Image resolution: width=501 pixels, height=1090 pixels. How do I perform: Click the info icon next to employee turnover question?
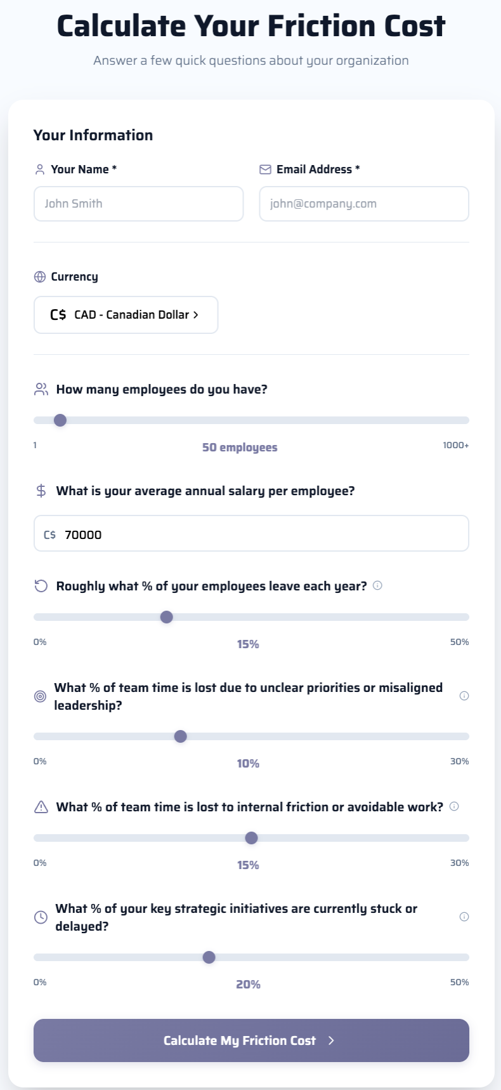(377, 585)
